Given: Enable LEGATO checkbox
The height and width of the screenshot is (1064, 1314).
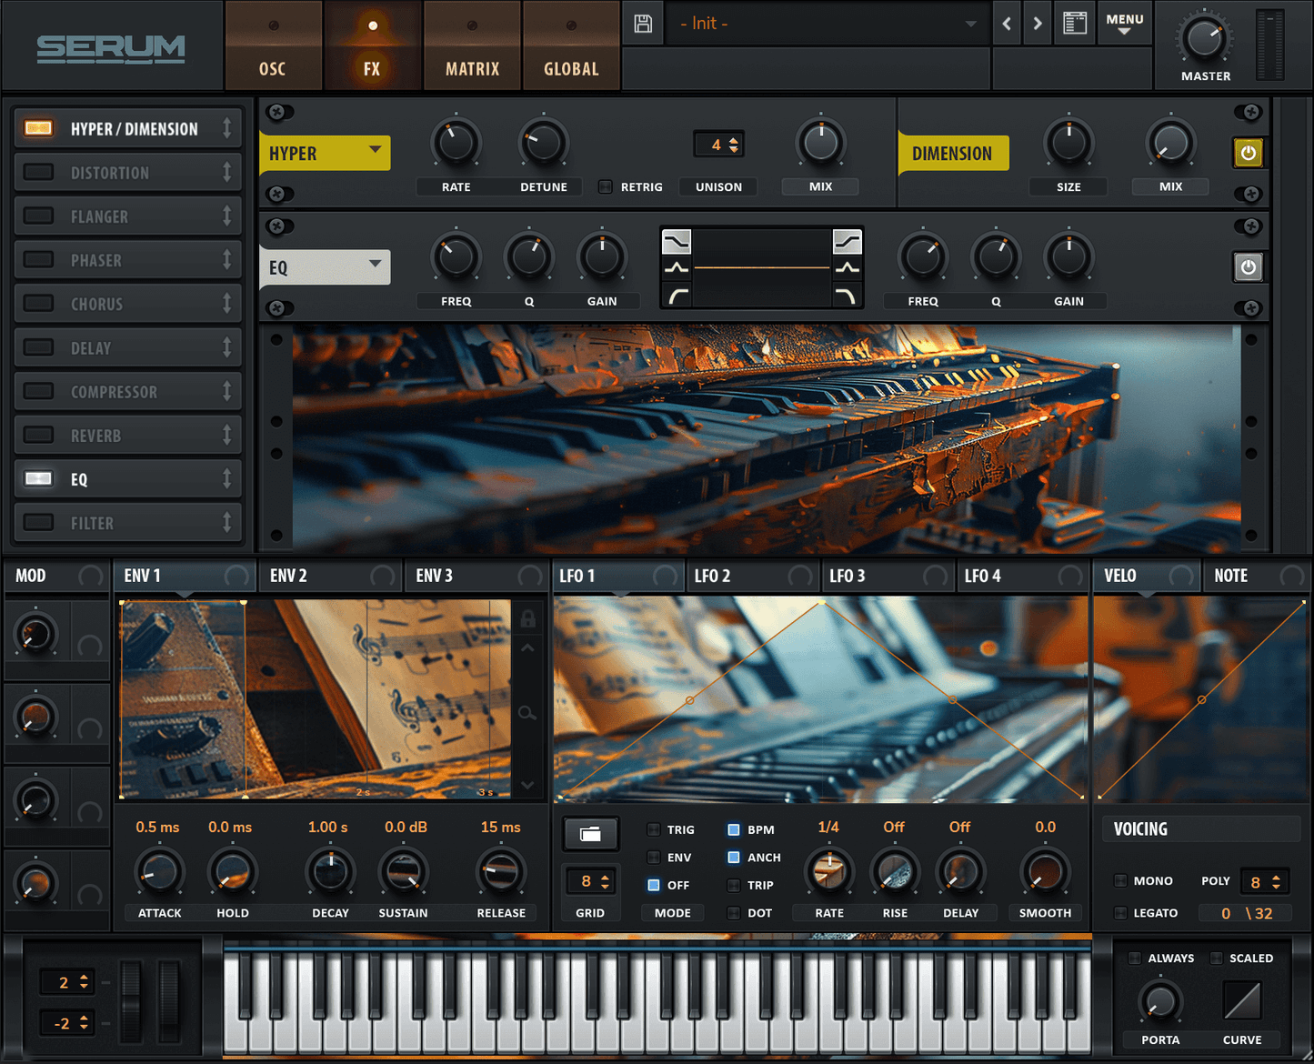Looking at the screenshot, I should tap(1120, 912).
